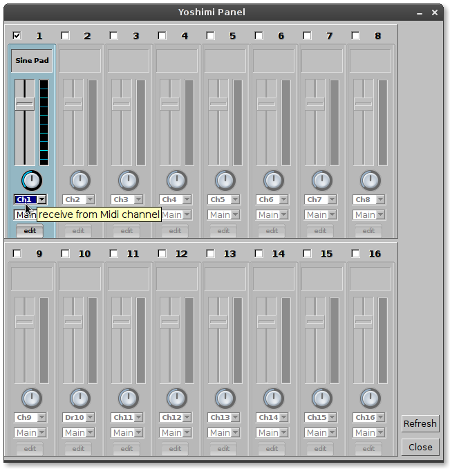450x469 pixels.
Task: Click the edit button for part 15
Action: coord(320,449)
